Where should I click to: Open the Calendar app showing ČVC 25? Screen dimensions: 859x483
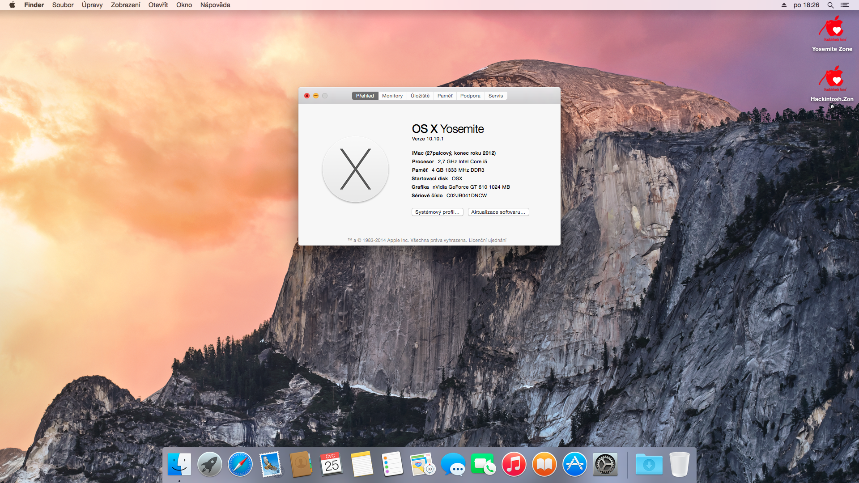[331, 464]
